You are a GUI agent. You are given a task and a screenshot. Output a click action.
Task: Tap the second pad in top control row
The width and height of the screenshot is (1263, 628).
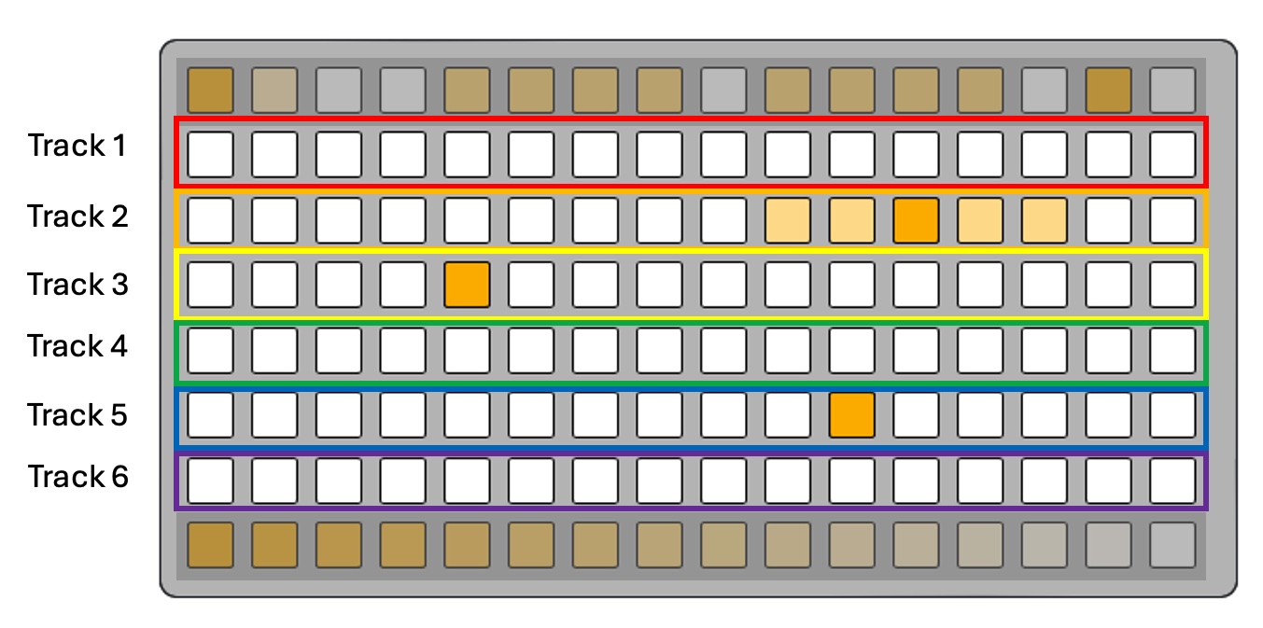tap(274, 90)
